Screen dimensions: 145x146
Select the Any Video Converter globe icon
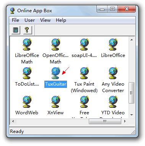tap(113, 73)
